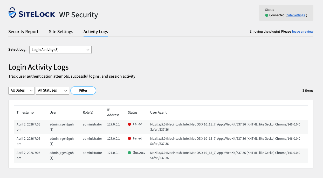The height and width of the screenshot is (178, 323).
Task: Click the chevron on the All Dates dropdown
Action: [31, 91]
